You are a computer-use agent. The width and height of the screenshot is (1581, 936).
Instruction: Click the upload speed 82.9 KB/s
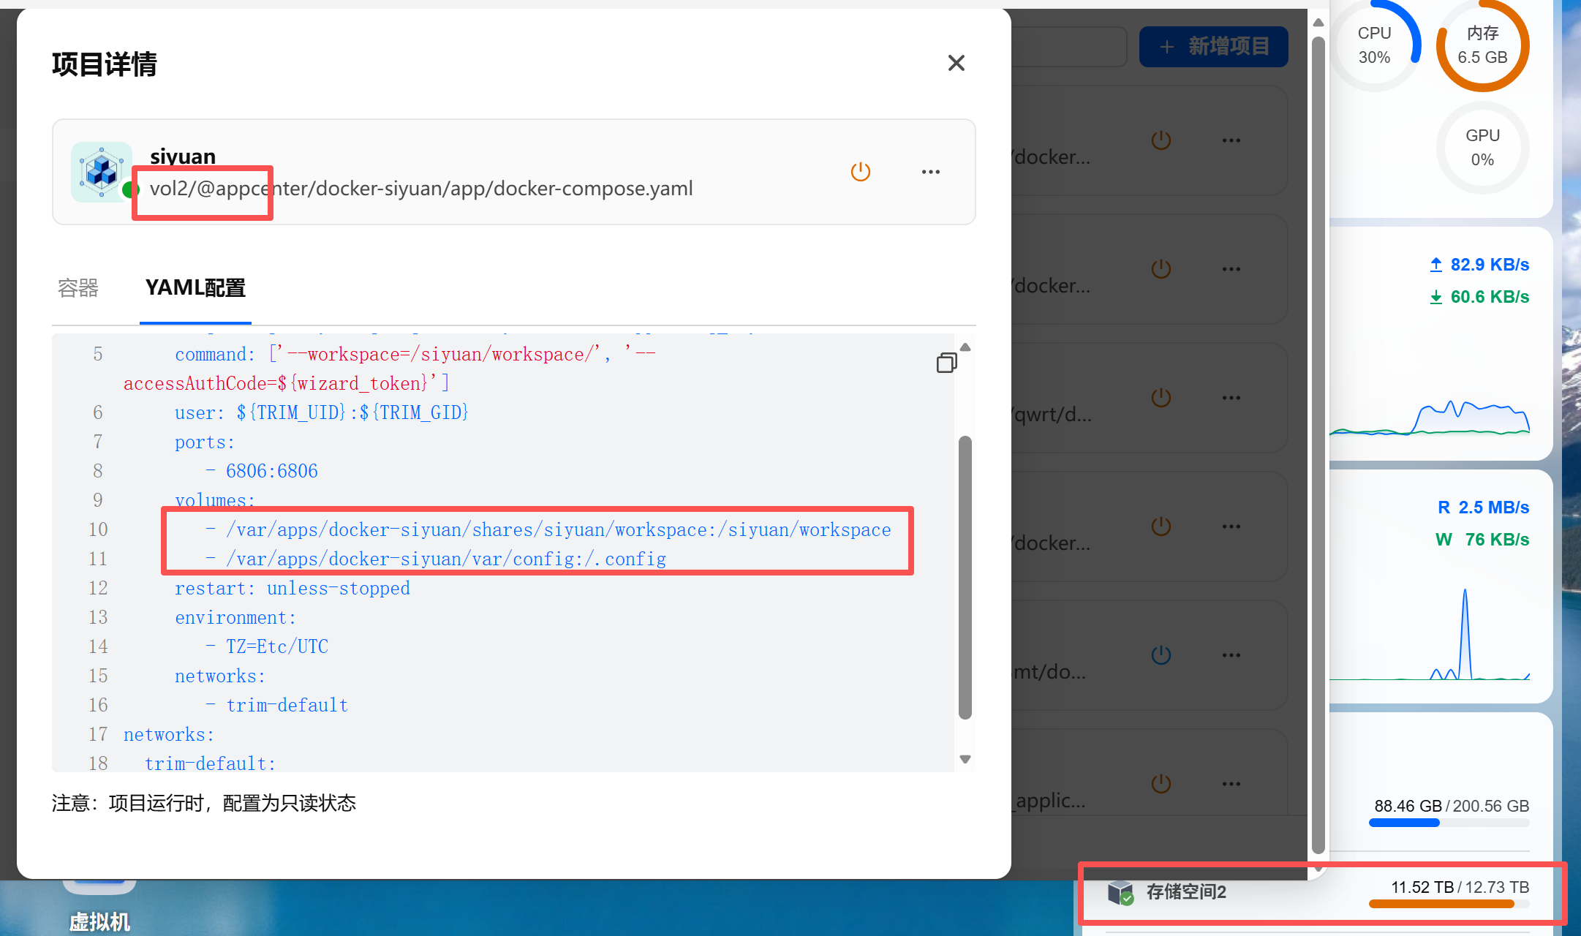[x=1479, y=265]
